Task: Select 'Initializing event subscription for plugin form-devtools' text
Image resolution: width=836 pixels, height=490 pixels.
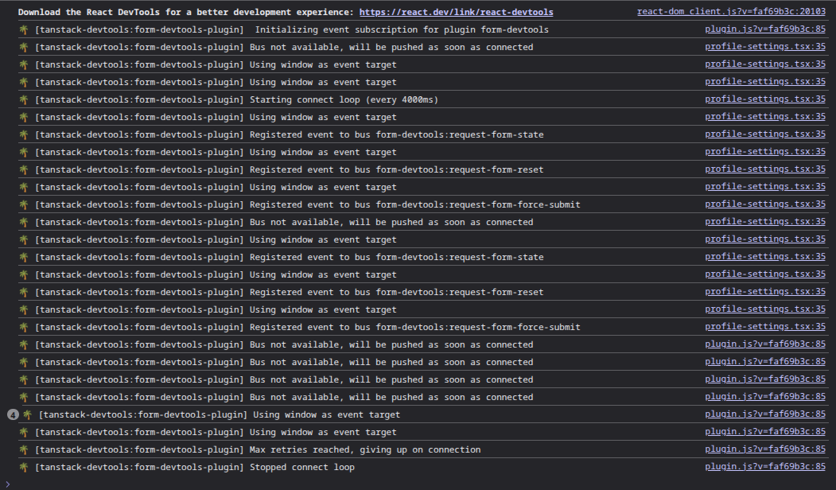Action: pyautogui.click(x=402, y=30)
